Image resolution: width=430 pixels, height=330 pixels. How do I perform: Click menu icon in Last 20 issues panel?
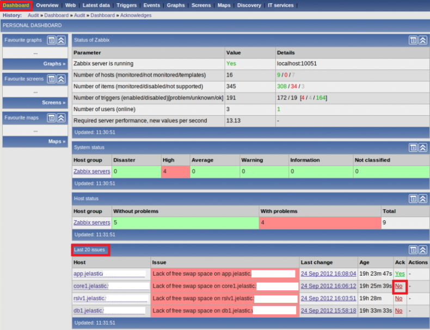coord(414,250)
